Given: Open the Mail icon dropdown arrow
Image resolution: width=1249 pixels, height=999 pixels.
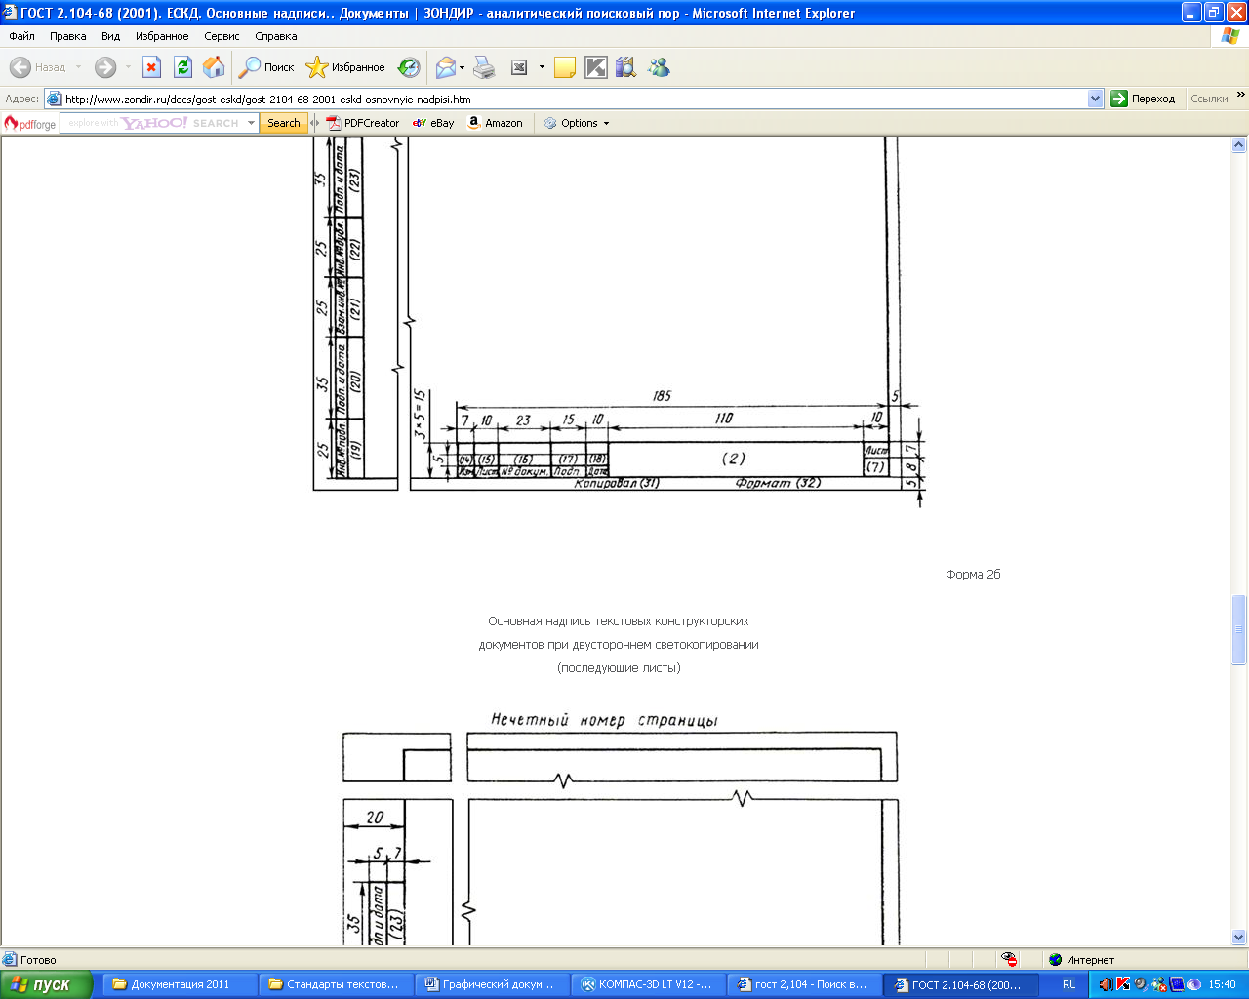Looking at the screenshot, I should point(463,67).
